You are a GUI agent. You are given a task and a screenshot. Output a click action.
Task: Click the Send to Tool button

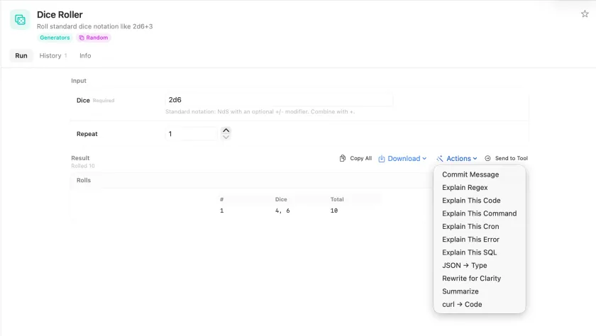click(x=507, y=158)
